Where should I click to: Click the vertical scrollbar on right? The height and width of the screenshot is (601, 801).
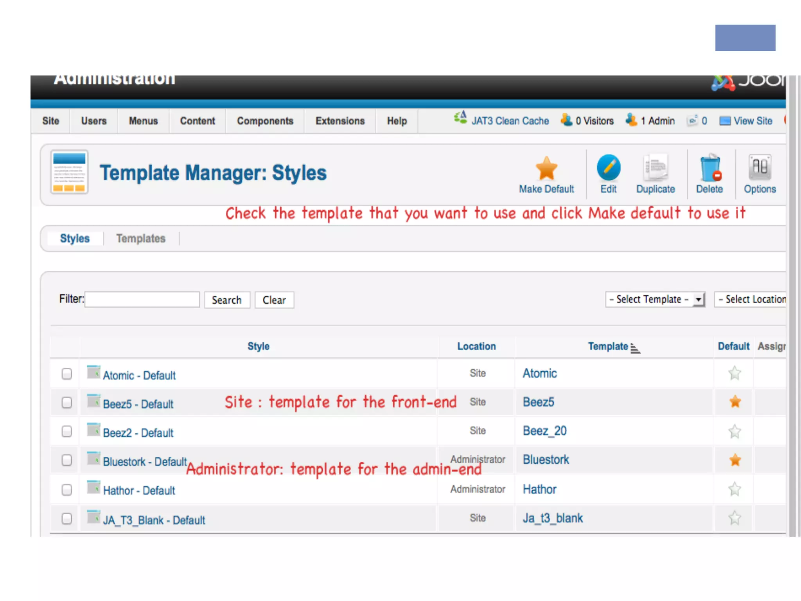792,305
